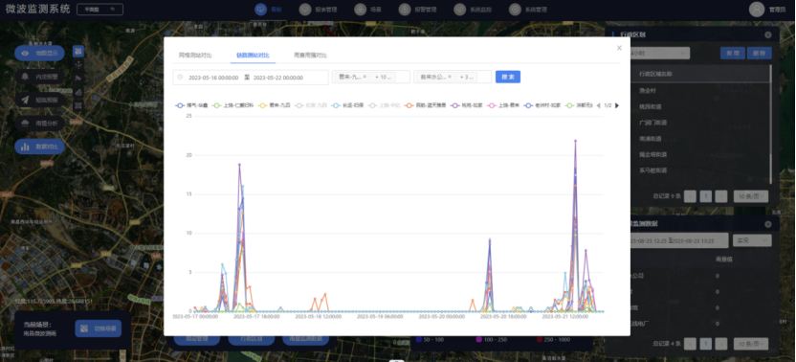Toggle the yellow 君来-九四 legend series

[x=274, y=105]
